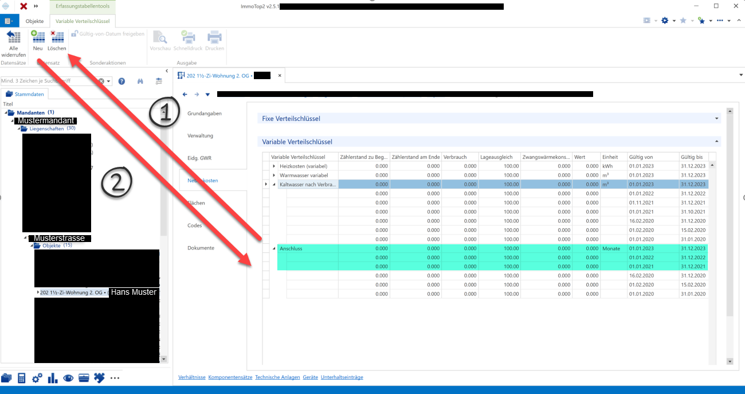The width and height of the screenshot is (745, 394).
Task: Collapse the Variable Verteilschlüssel section
Action: click(x=717, y=141)
